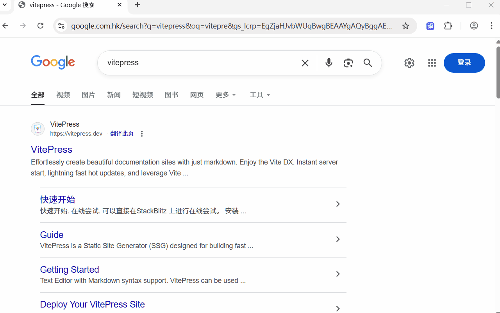Open the three-dot menu beside VitePress result
The height and width of the screenshot is (313, 500).
(x=142, y=134)
